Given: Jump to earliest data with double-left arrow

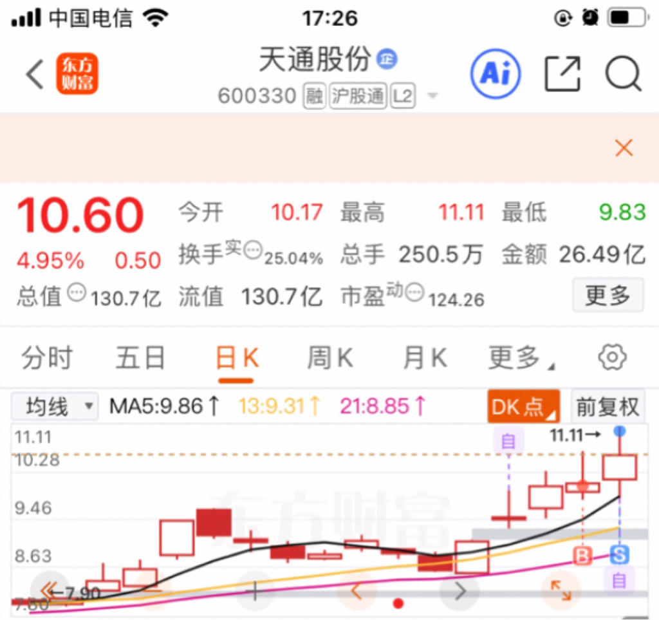Looking at the screenshot, I should 50,590.
